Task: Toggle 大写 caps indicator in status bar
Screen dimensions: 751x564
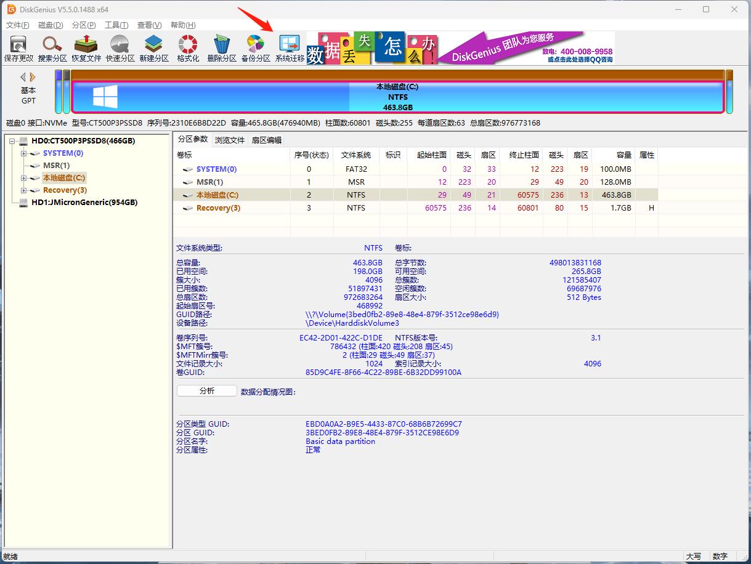Action: pos(694,556)
